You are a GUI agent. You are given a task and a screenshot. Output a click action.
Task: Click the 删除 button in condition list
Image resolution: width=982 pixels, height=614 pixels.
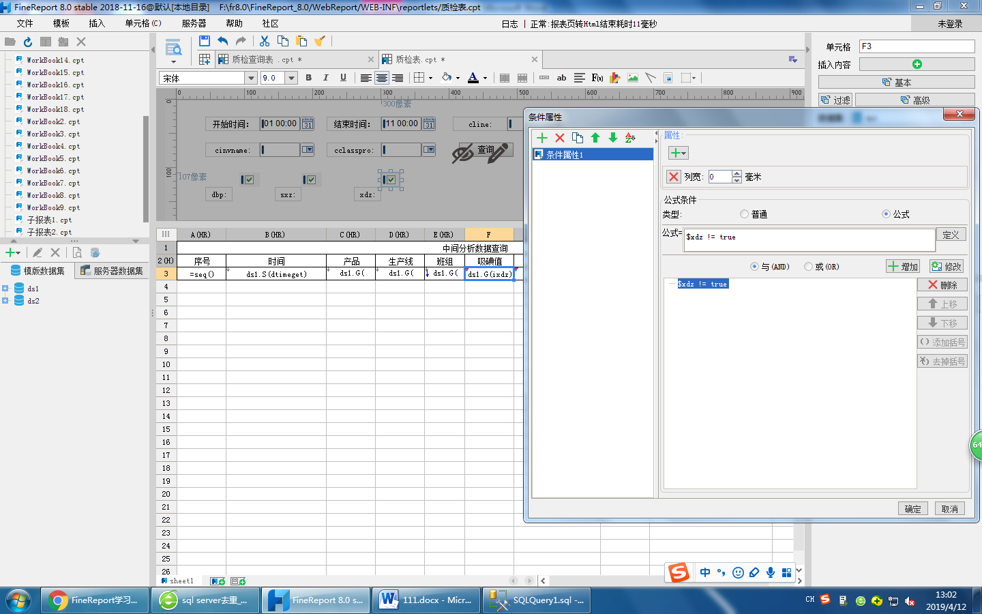pos(942,285)
